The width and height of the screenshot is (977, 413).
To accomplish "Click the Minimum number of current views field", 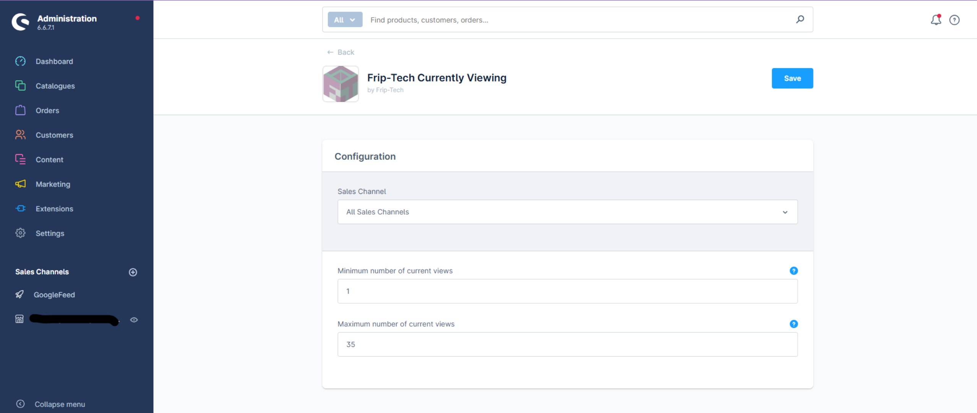I will [x=568, y=291].
